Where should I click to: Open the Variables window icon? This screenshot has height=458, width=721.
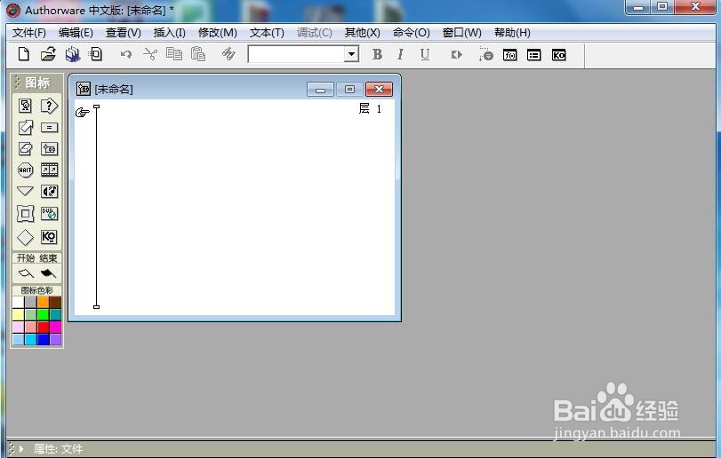(x=533, y=55)
